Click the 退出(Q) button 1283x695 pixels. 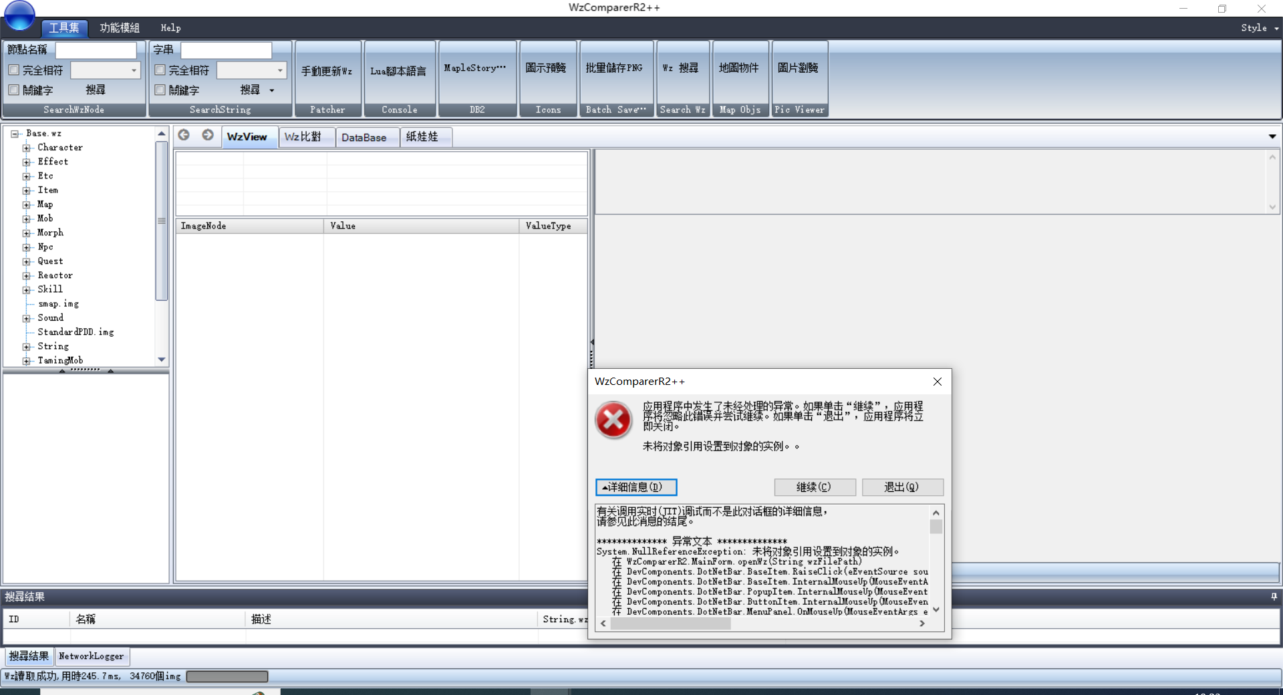point(902,487)
